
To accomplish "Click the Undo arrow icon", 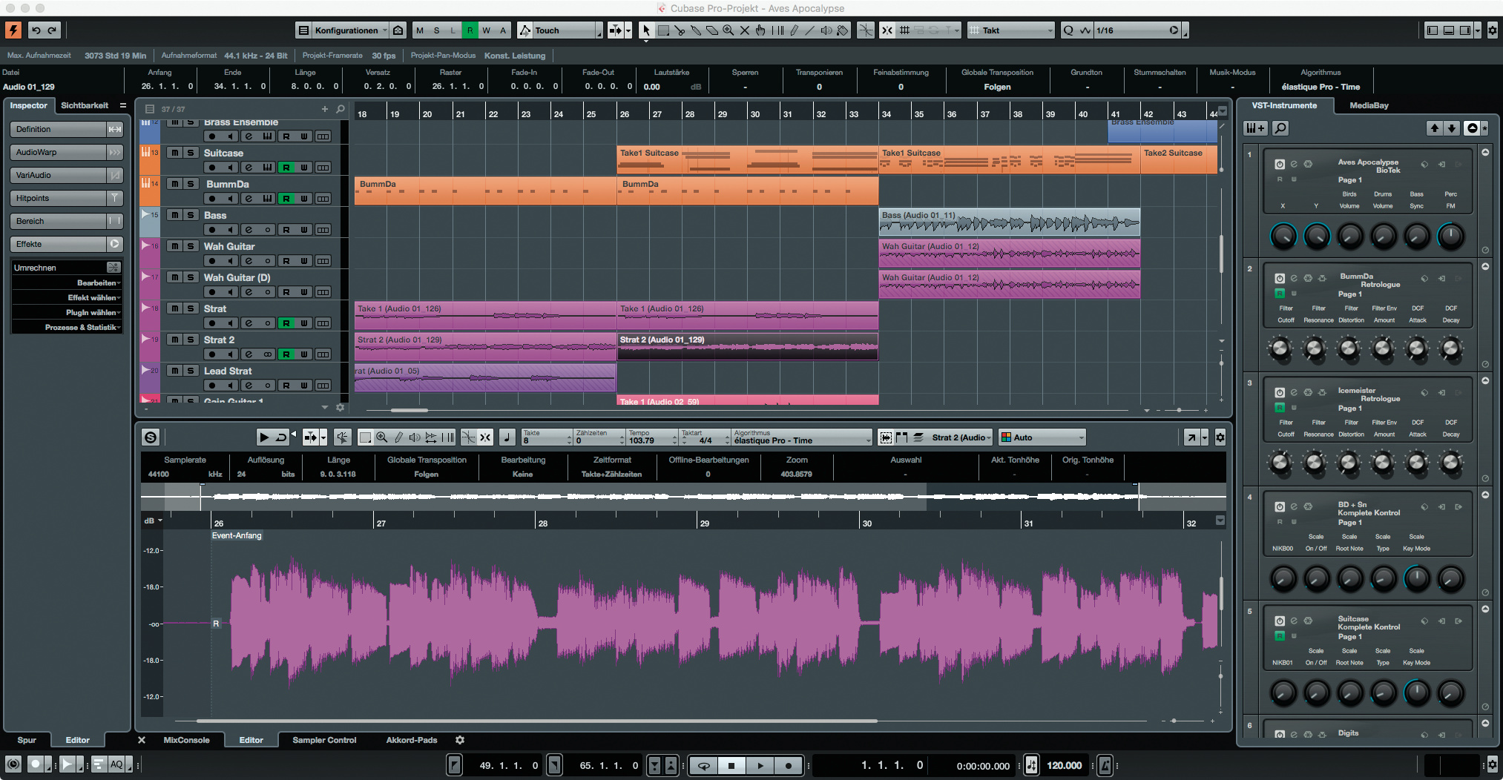I will [36, 30].
